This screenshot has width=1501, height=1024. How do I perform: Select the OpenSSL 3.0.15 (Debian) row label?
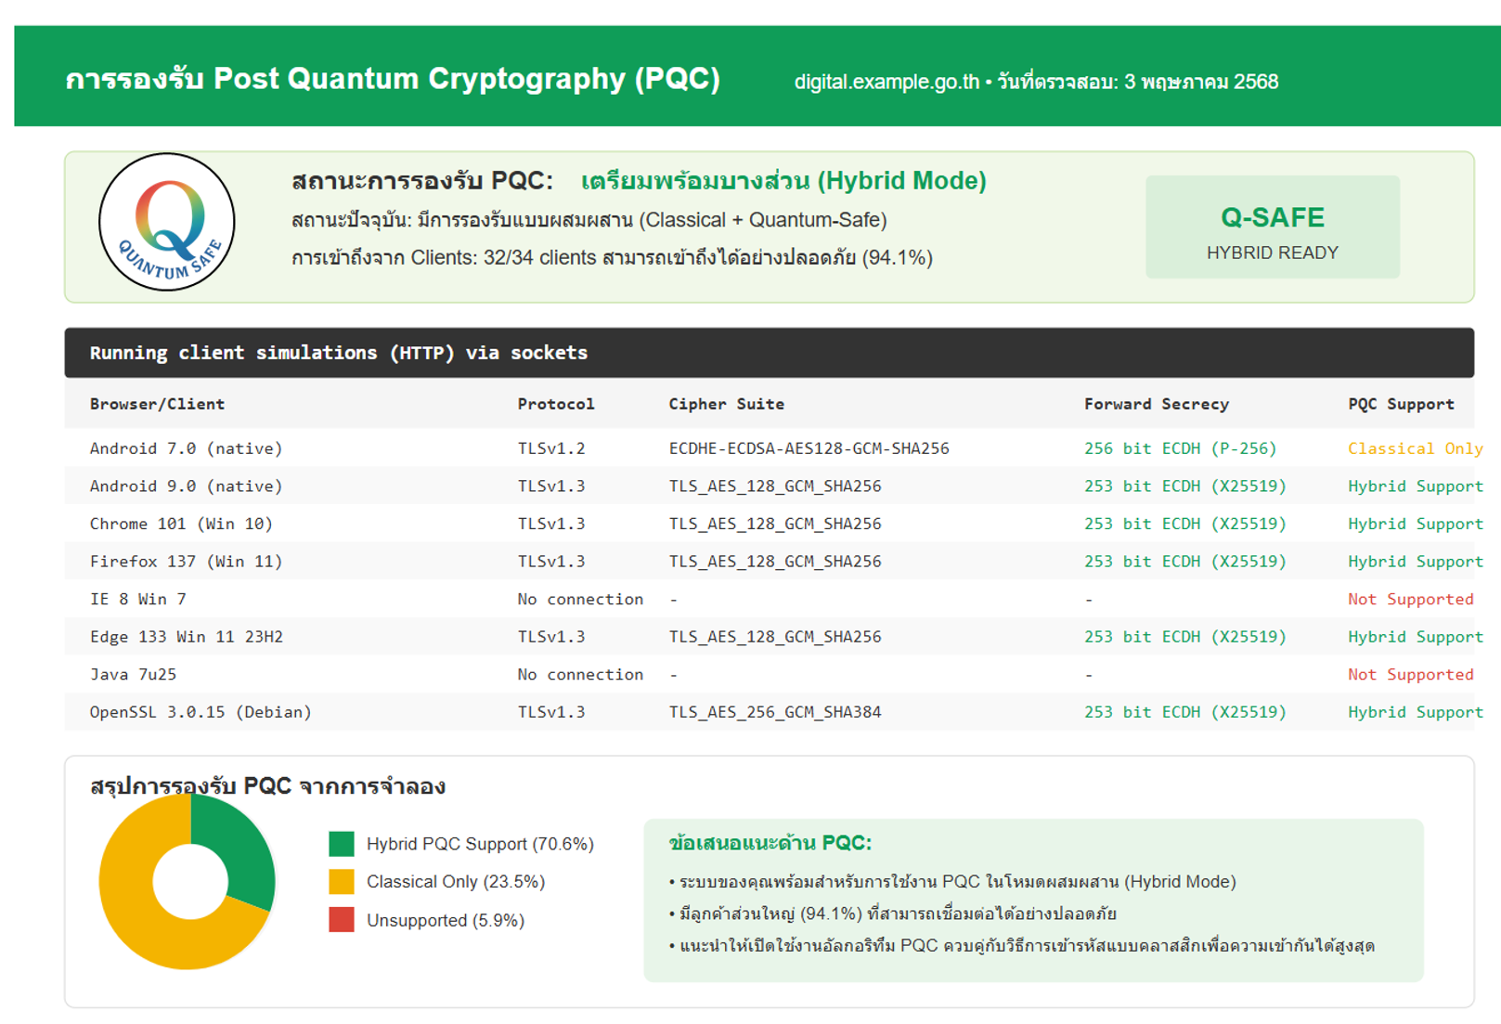pyautogui.click(x=201, y=712)
